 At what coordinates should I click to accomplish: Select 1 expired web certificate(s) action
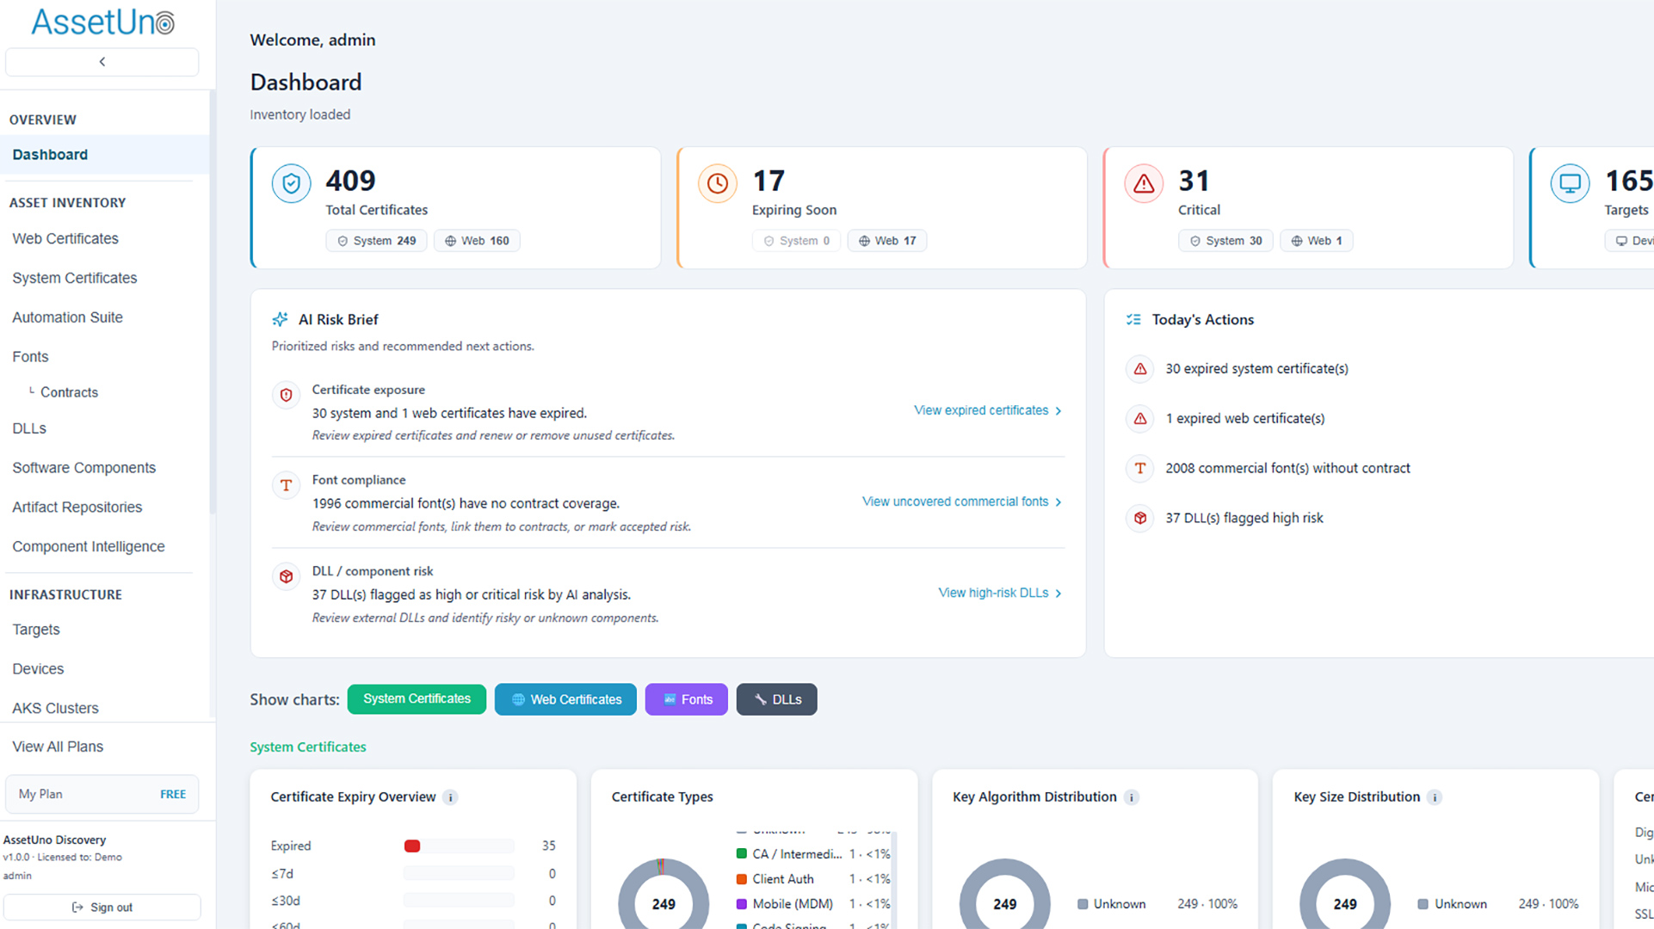point(1244,419)
